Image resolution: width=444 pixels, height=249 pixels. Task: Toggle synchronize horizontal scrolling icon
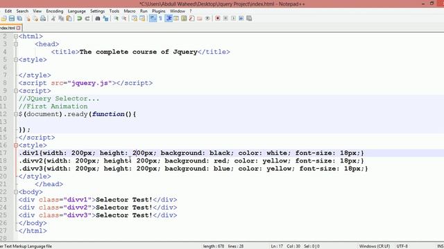(142, 19)
